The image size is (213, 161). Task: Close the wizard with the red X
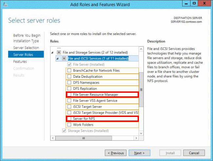click(205, 4)
